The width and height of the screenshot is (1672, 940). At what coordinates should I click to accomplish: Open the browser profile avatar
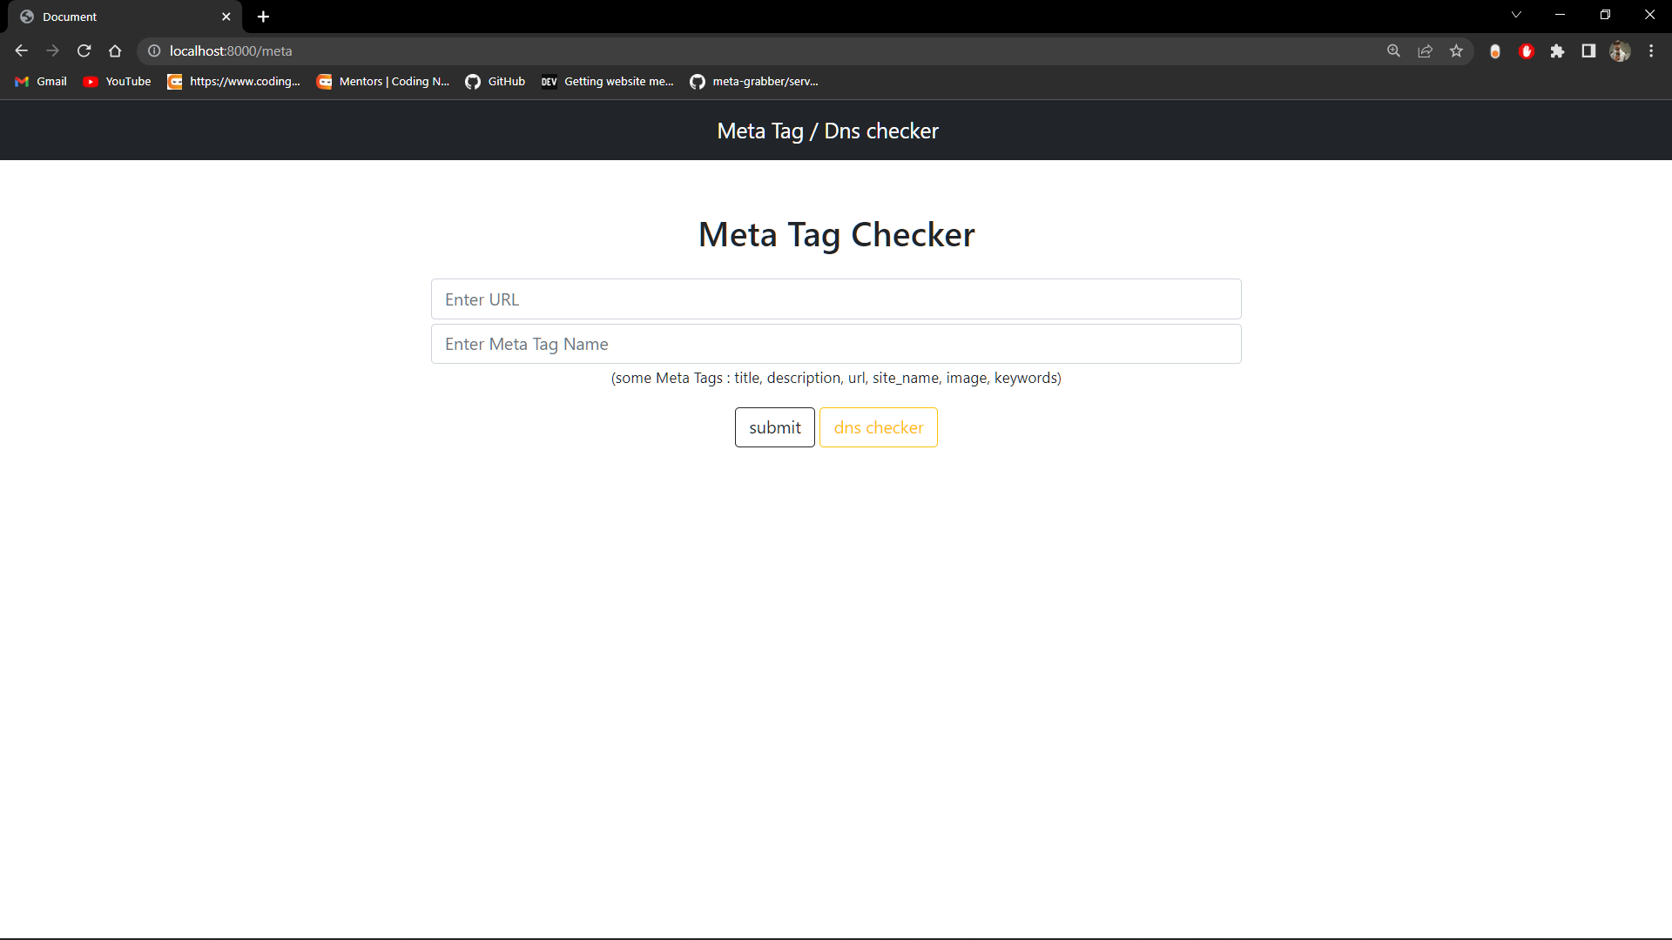coord(1621,51)
